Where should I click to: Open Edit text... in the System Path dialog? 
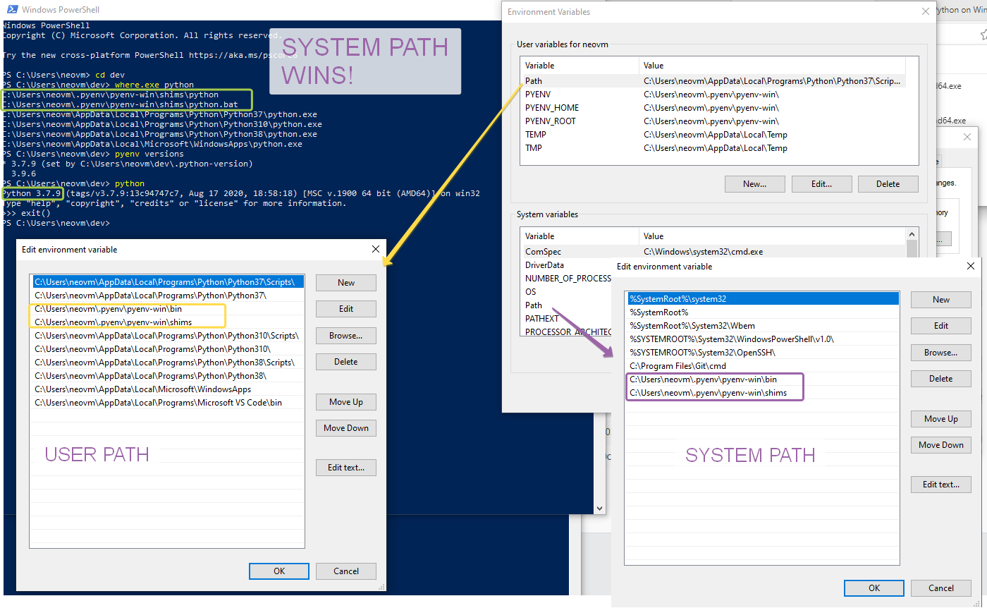[x=940, y=484]
